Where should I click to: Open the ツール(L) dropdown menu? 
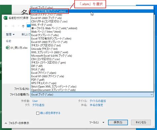point(97,122)
